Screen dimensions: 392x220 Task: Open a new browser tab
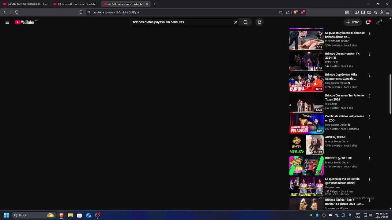155,4
